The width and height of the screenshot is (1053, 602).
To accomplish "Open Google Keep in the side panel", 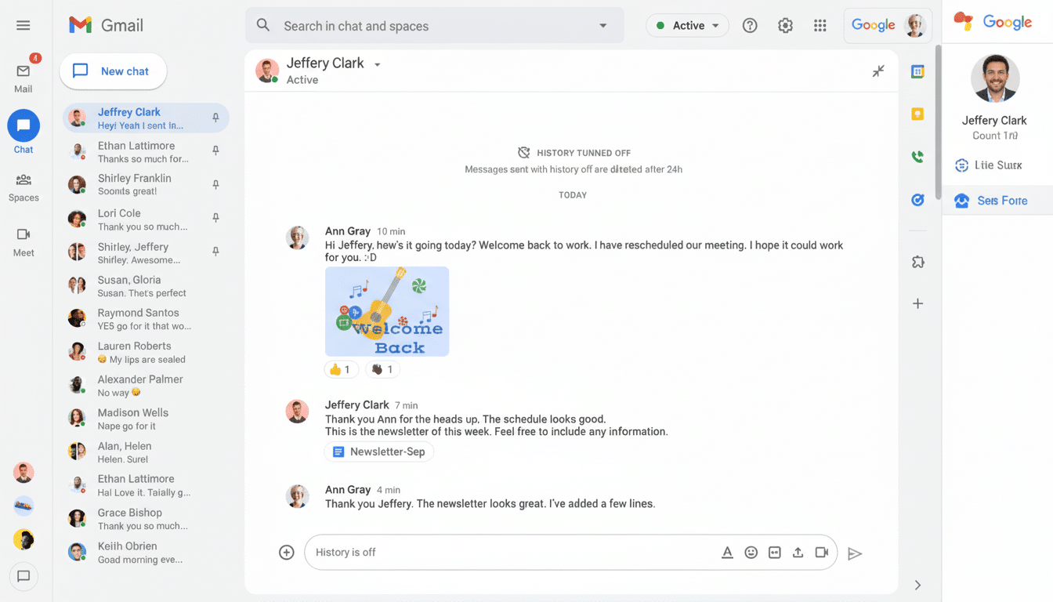I will point(917,114).
